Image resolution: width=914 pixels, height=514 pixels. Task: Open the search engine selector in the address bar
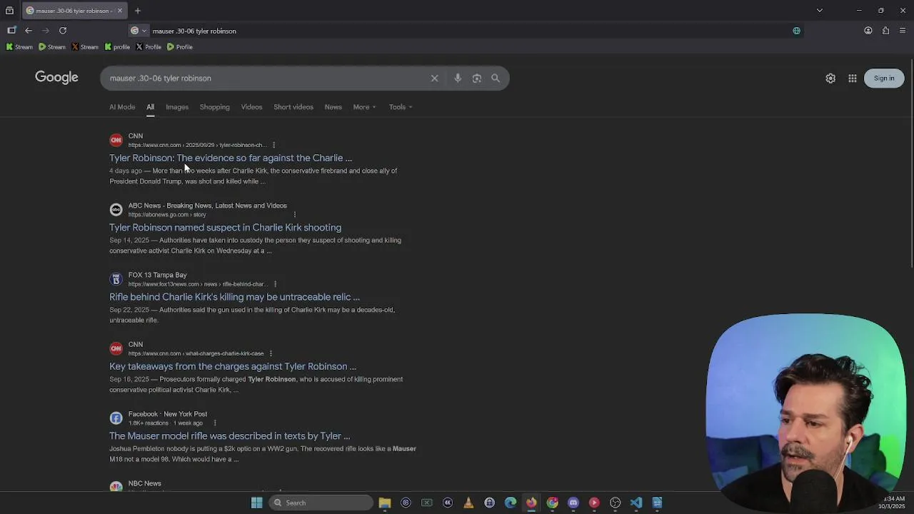click(139, 31)
